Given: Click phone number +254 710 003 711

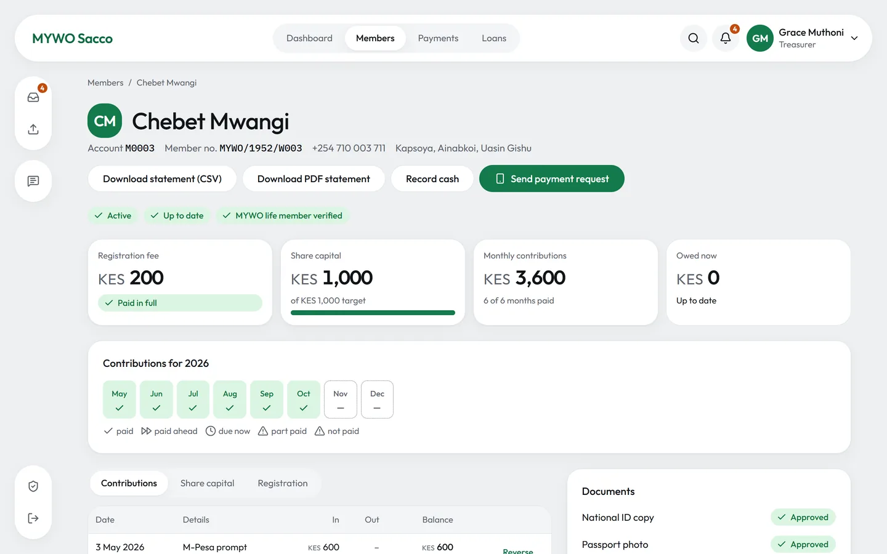Looking at the screenshot, I should [349, 148].
